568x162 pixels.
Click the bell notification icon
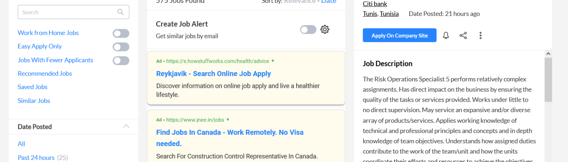[446, 36]
